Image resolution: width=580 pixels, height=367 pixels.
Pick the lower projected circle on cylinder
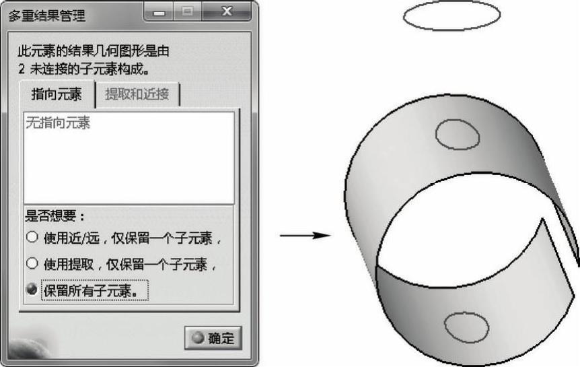(466, 327)
